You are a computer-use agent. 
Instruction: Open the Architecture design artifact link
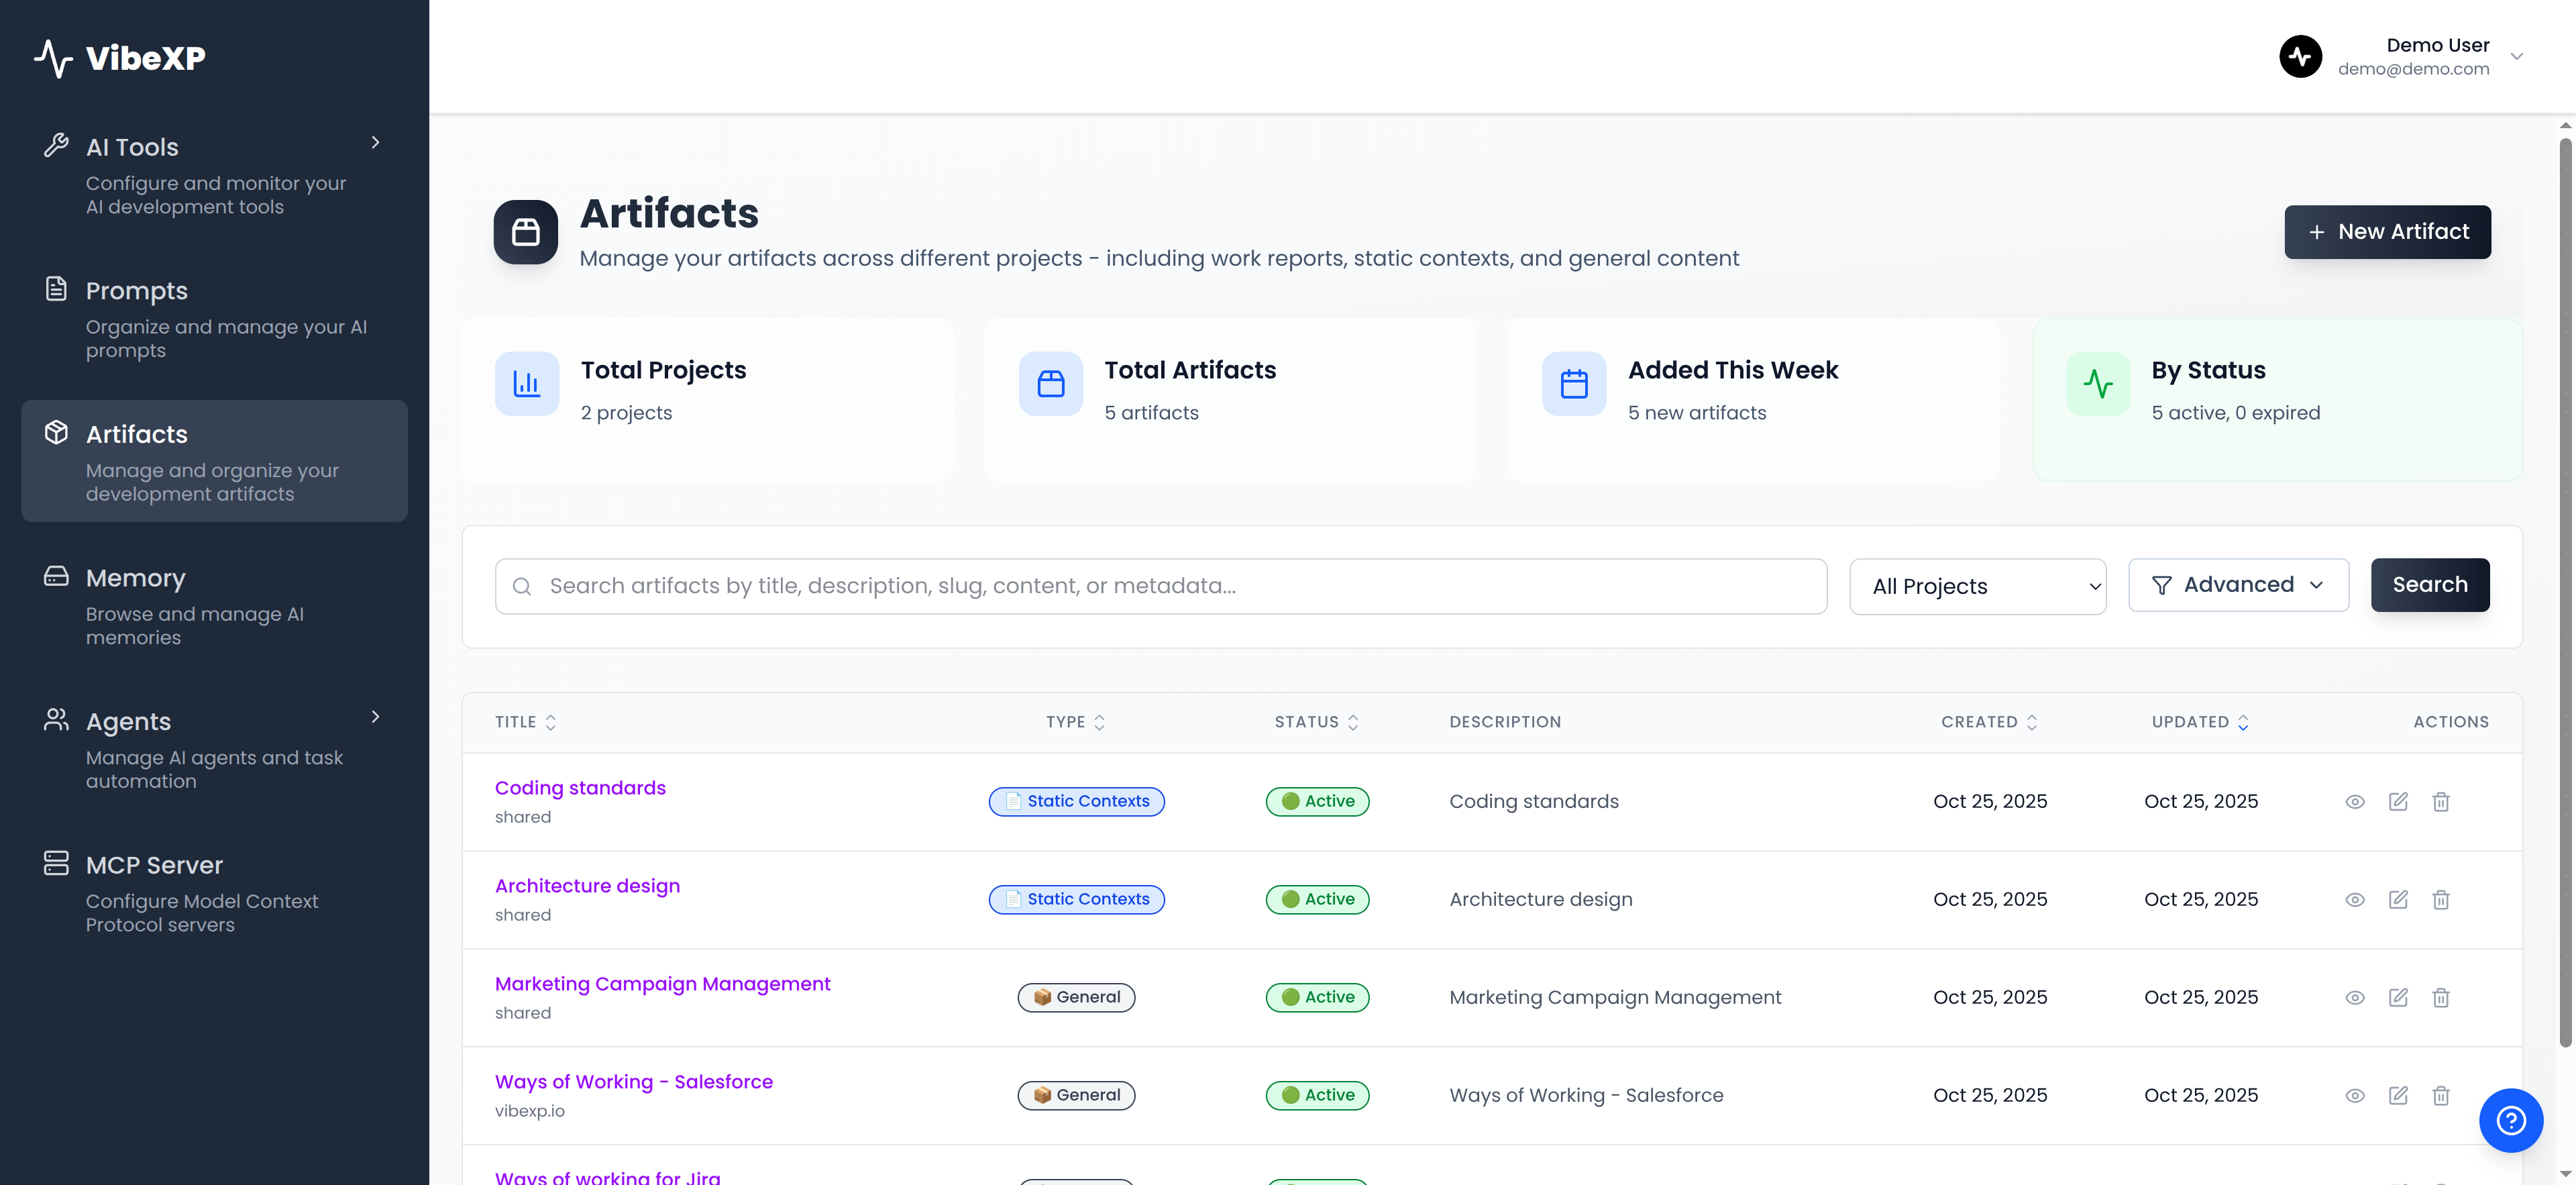click(587, 886)
